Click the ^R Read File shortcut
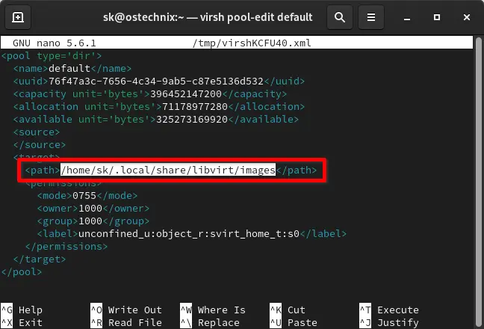Image resolution: width=484 pixels, height=329 pixels. [x=126, y=322]
